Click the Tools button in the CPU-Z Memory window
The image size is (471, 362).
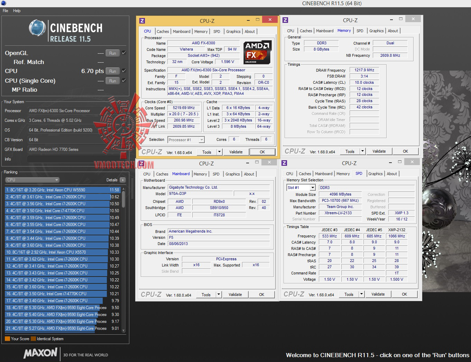350,151
